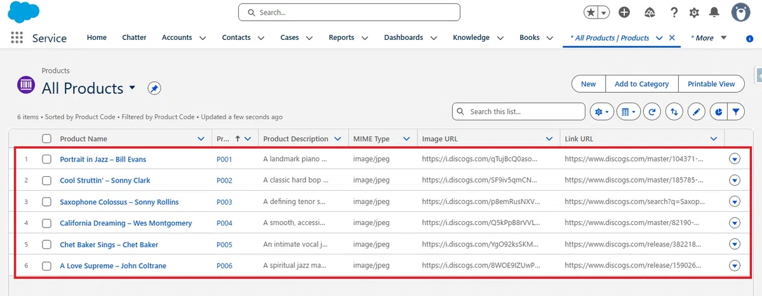Image resolution: width=762 pixels, height=296 pixels.
Task: Open the Knowledge tab
Action: pyautogui.click(x=471, y=37)
